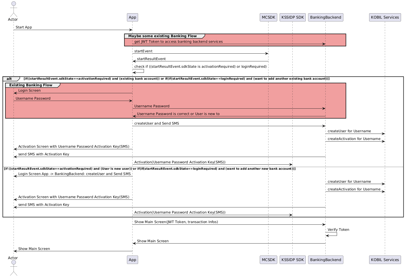Click the bottom Actor stick figure icon
This screenshot has width=405, height=277.
[x=14, y=268]
